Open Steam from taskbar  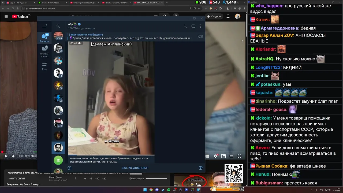pos(163,190)
